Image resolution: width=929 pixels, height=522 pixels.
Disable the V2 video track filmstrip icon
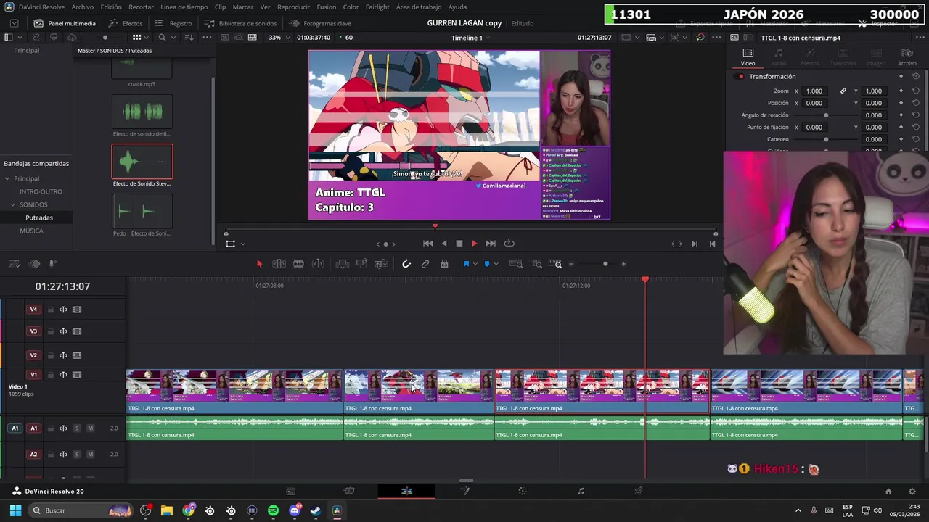pyautogui.click(x=77, y=355)
